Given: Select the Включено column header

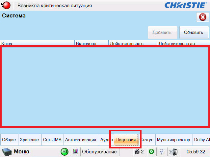Looking at the screenshot, I should pos(92,43).
